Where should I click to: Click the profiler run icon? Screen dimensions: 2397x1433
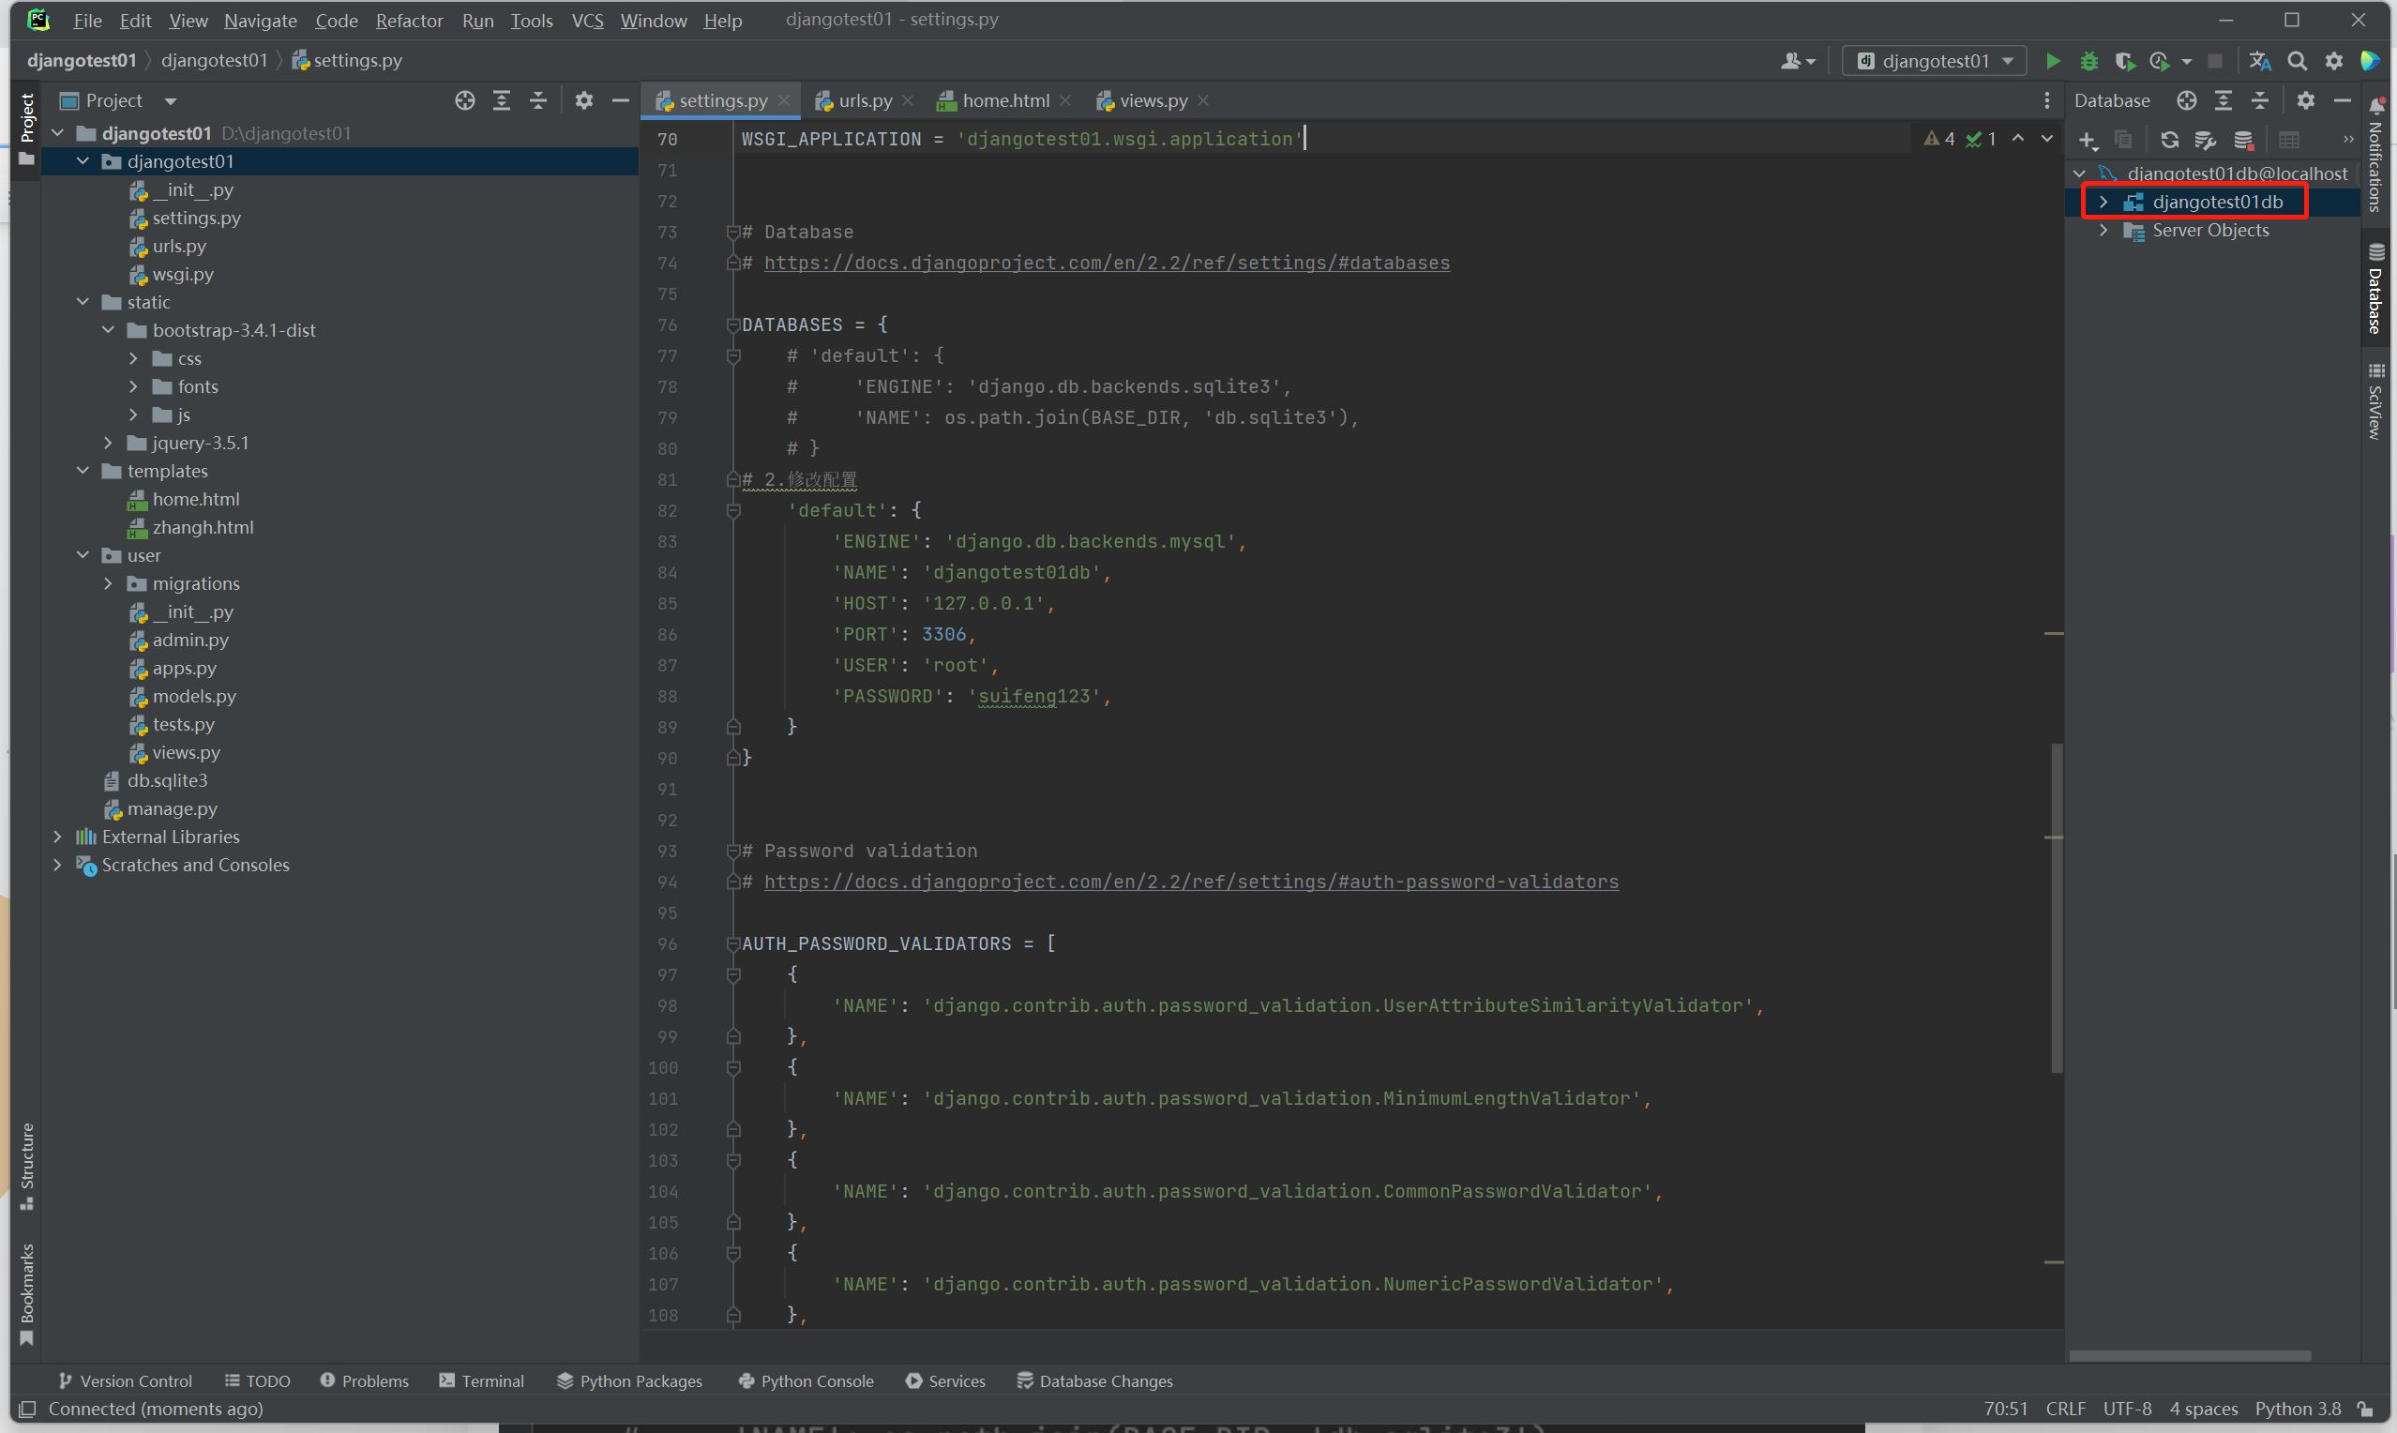pyautogui.click(x=2161, y=61)
